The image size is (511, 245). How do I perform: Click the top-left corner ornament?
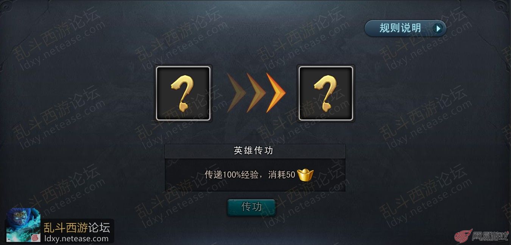(x=6, y=6)
